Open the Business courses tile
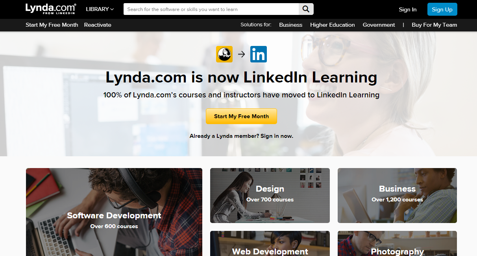 click(397, 196)
